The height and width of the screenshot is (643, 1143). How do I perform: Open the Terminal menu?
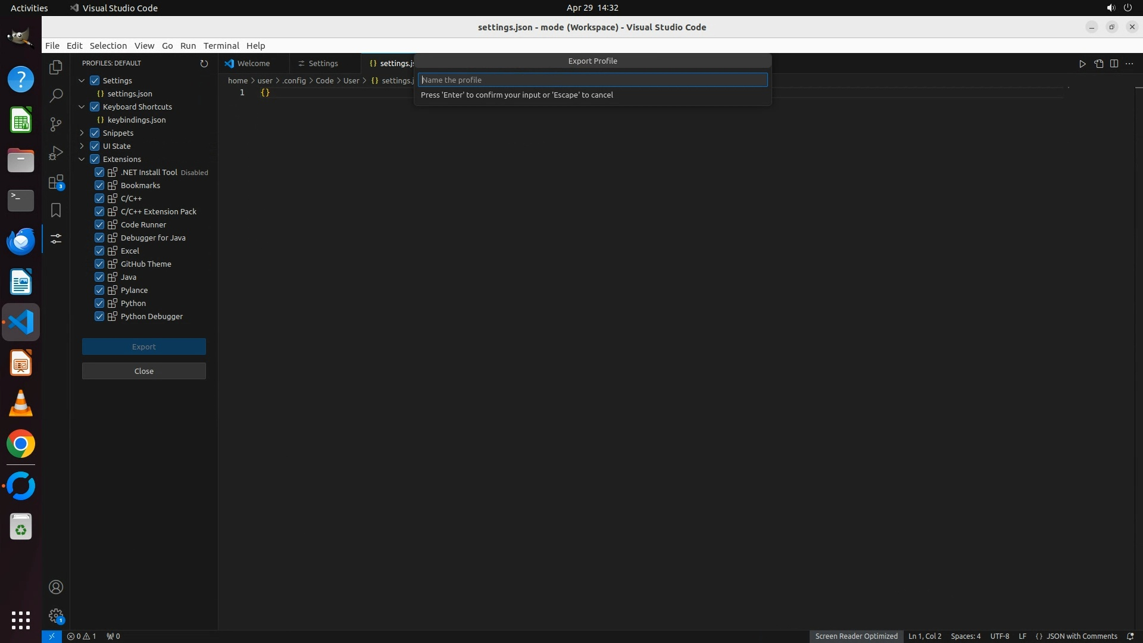(221, 46)
